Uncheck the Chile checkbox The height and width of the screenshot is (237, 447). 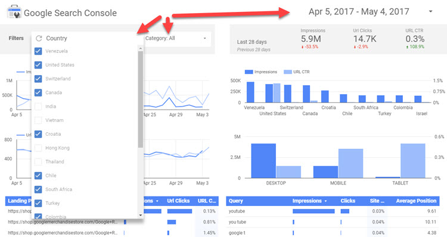(38, 176)
